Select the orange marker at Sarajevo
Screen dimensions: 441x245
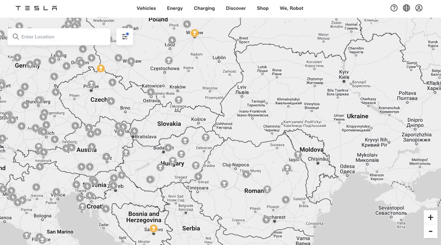click(x=153, y=228)
